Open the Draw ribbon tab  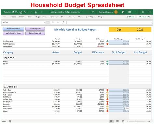pos(30,17)
